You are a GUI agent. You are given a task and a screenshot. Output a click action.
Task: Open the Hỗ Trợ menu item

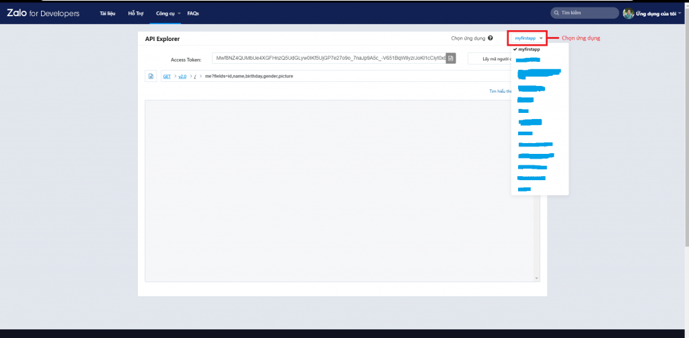136,13
